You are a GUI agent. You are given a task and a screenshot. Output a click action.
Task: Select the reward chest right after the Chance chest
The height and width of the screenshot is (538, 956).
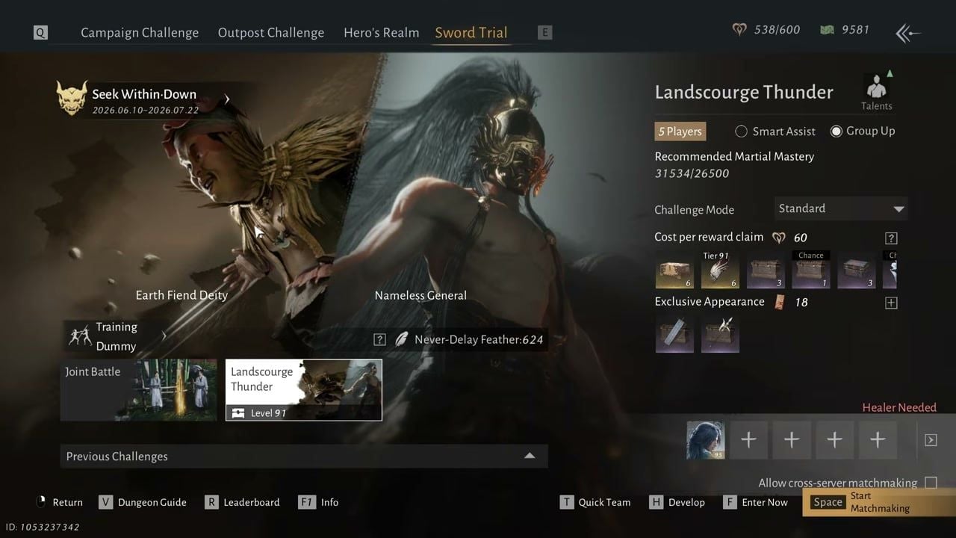tap(857, 270)
